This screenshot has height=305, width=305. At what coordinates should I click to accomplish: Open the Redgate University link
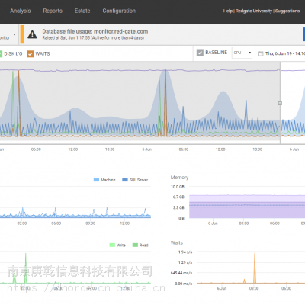[x=254, y=11]
